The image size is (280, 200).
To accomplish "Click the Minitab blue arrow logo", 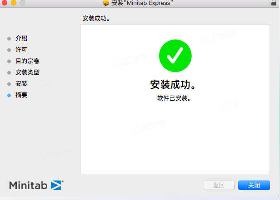I will [57, 185].
